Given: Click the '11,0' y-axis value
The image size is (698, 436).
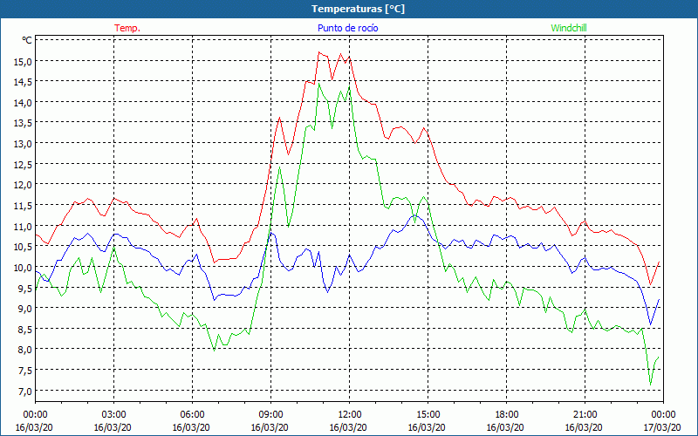Looking at the screenshot, I should tap(24, 227).
